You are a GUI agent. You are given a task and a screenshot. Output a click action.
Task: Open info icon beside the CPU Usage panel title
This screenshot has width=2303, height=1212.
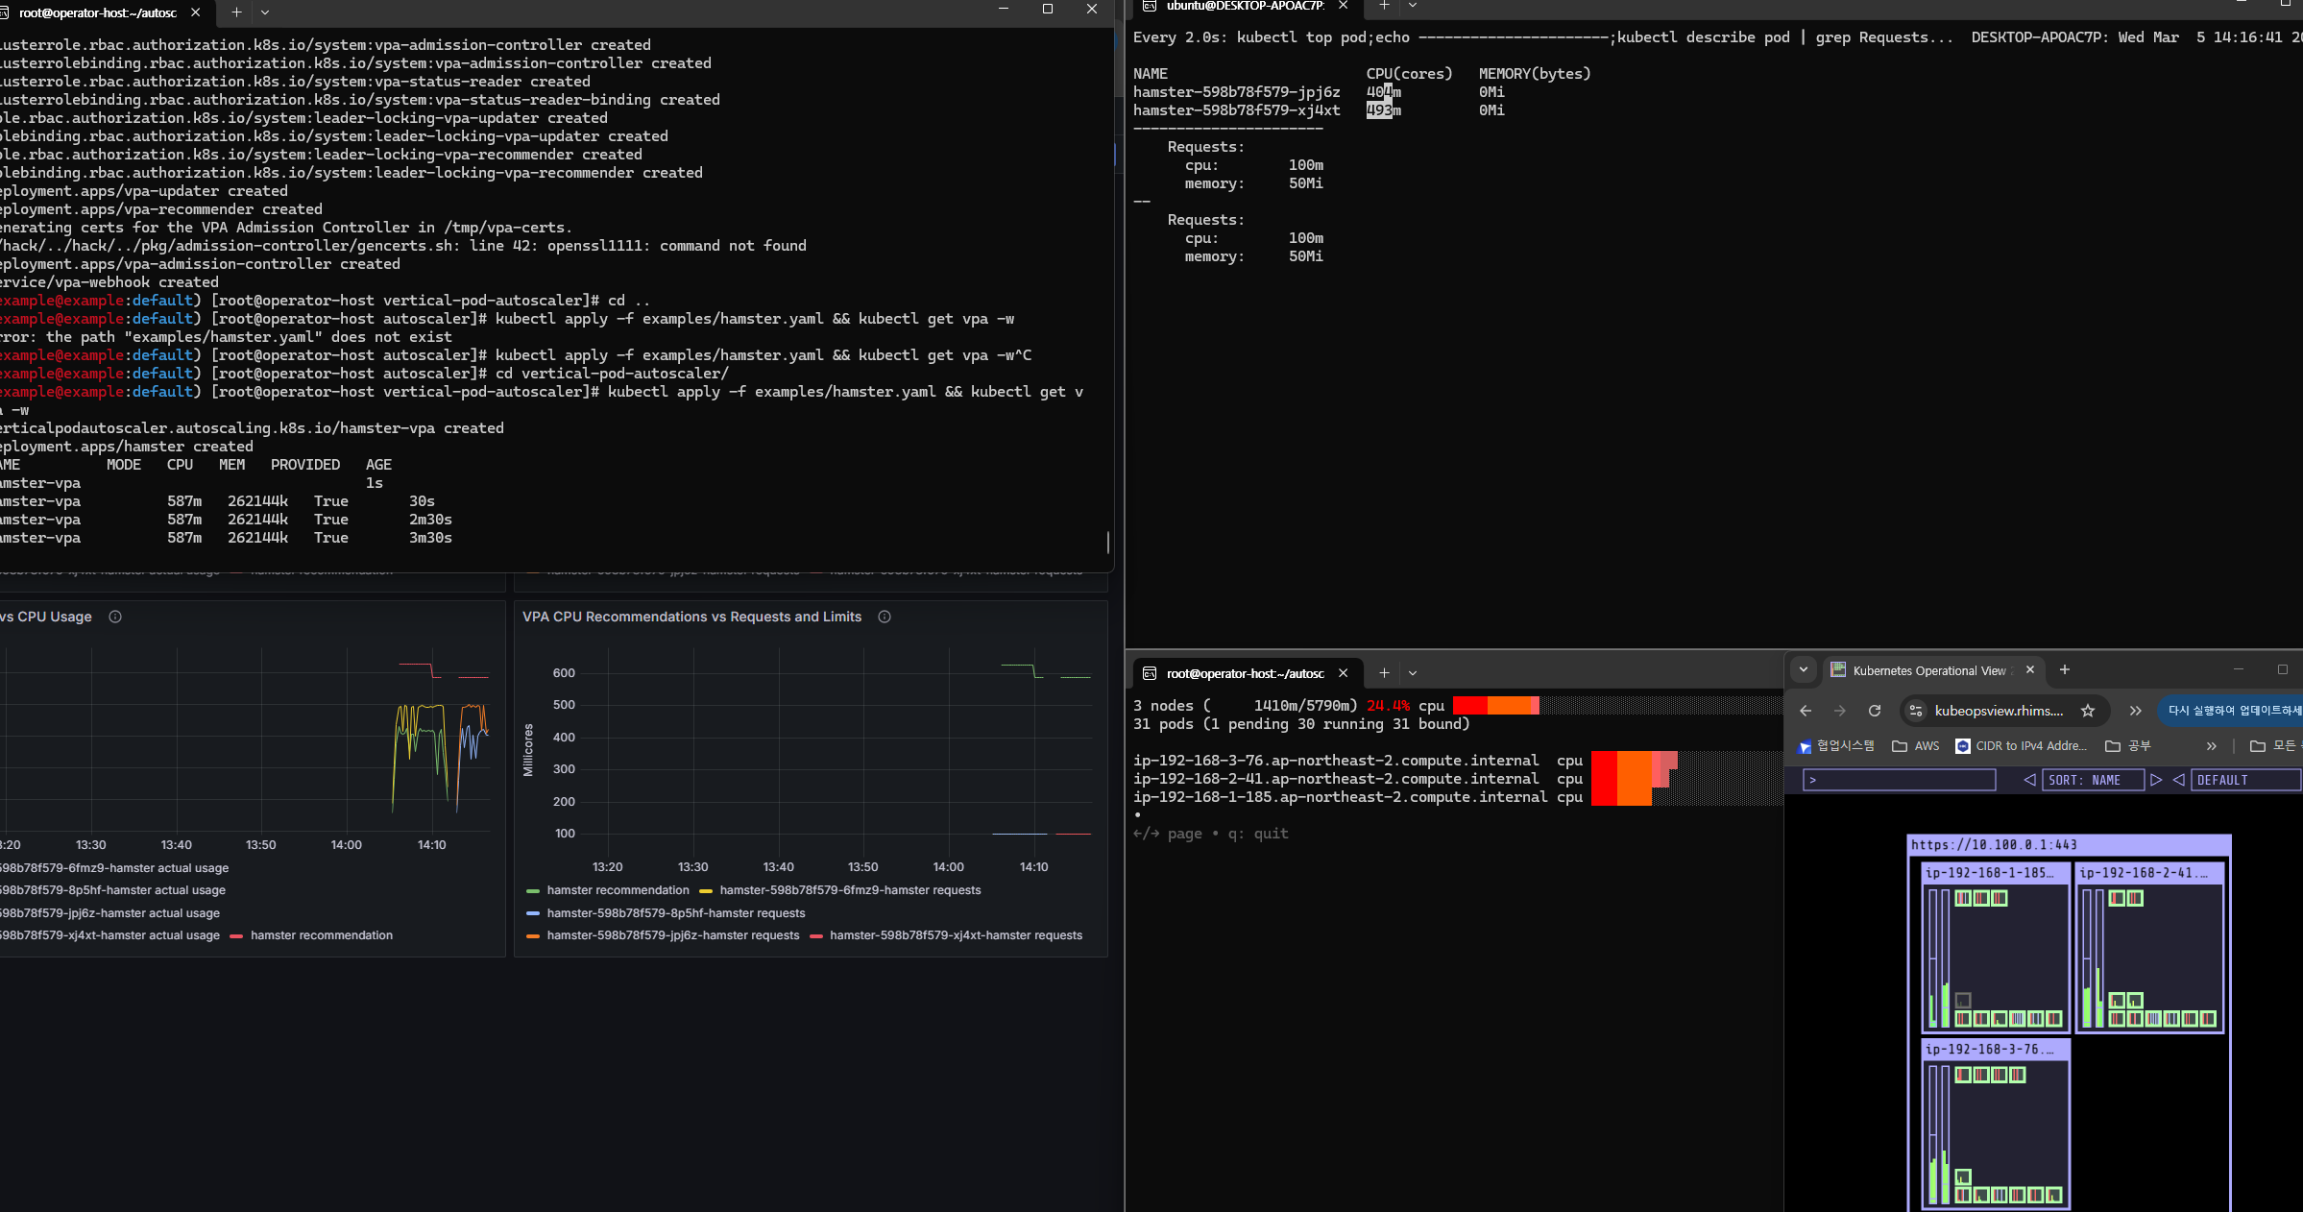click(115, 617)
